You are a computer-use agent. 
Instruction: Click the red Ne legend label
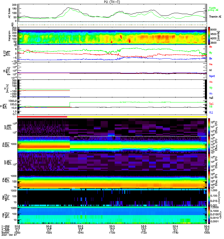[211, 64]
